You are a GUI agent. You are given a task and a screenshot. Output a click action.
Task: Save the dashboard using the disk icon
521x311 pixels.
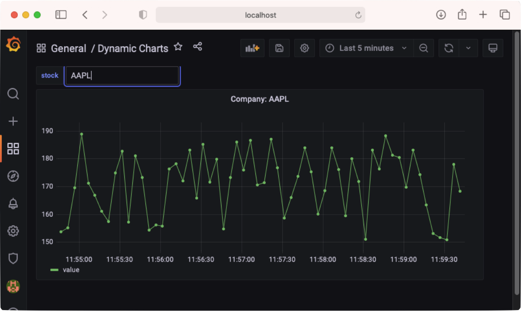(279, 48)
